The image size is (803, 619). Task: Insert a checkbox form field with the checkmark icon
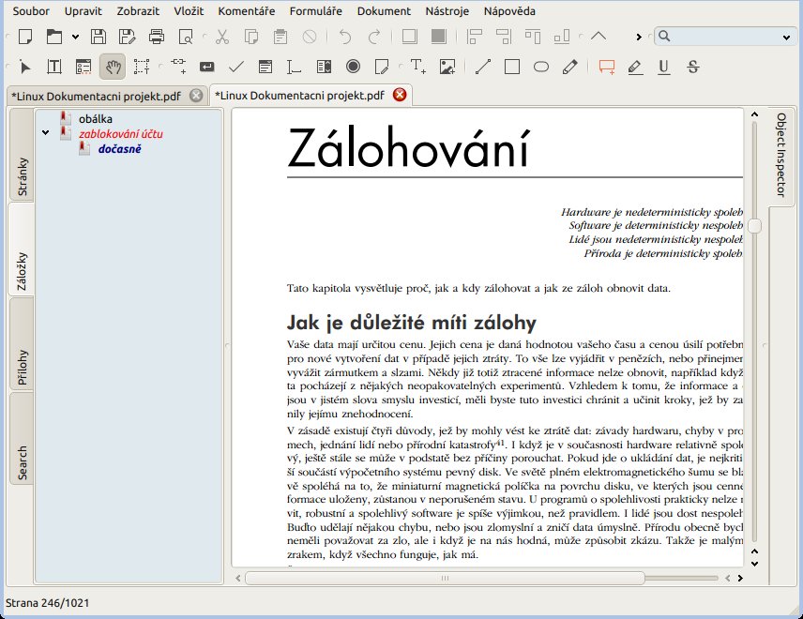pos(236,67)
